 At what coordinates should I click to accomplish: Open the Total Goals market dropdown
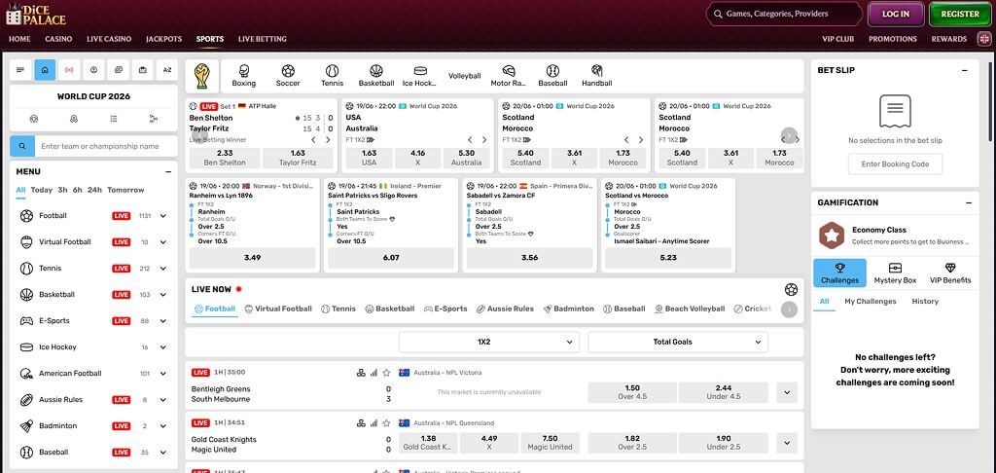pyautogui.click(x=678, y=342)
